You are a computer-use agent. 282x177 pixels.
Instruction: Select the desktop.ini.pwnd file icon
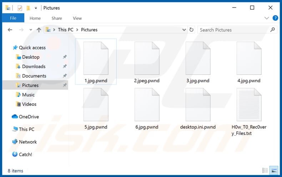198,104
